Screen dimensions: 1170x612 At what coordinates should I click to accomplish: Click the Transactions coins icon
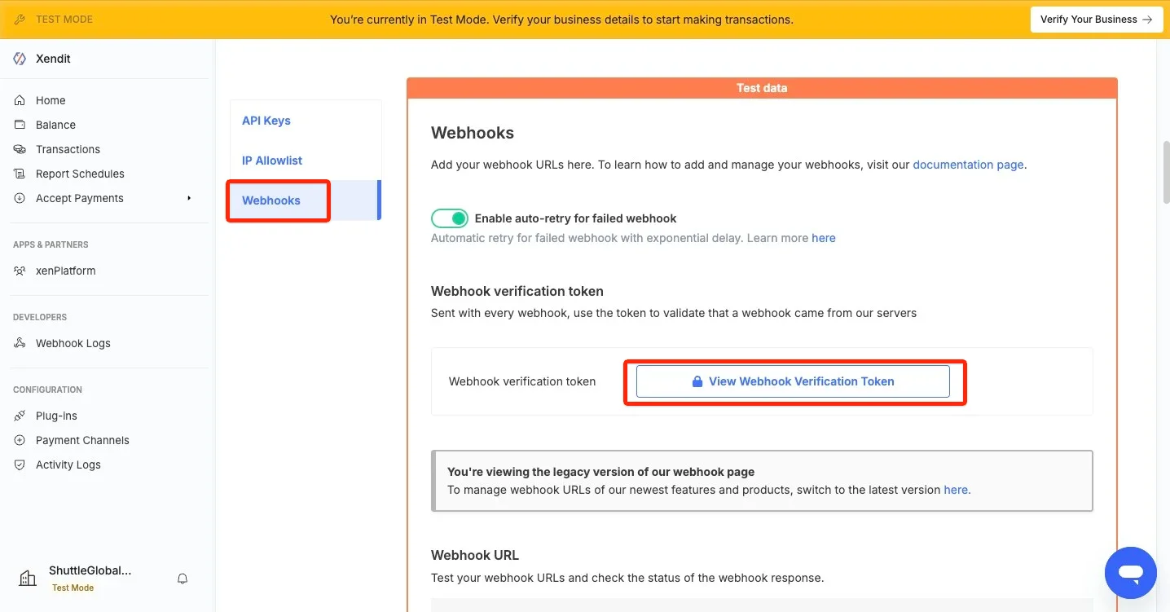tap(20, 149)
